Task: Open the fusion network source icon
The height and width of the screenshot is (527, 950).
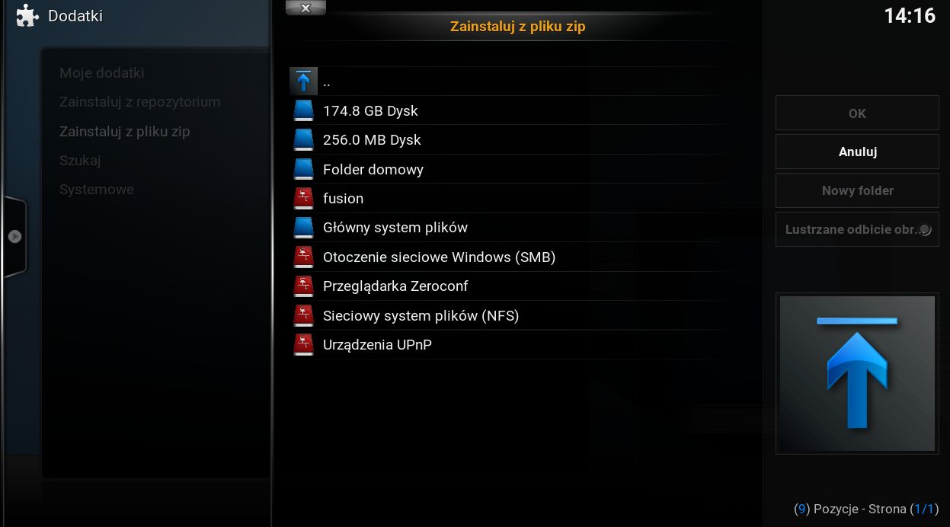Action: (303, 198)
